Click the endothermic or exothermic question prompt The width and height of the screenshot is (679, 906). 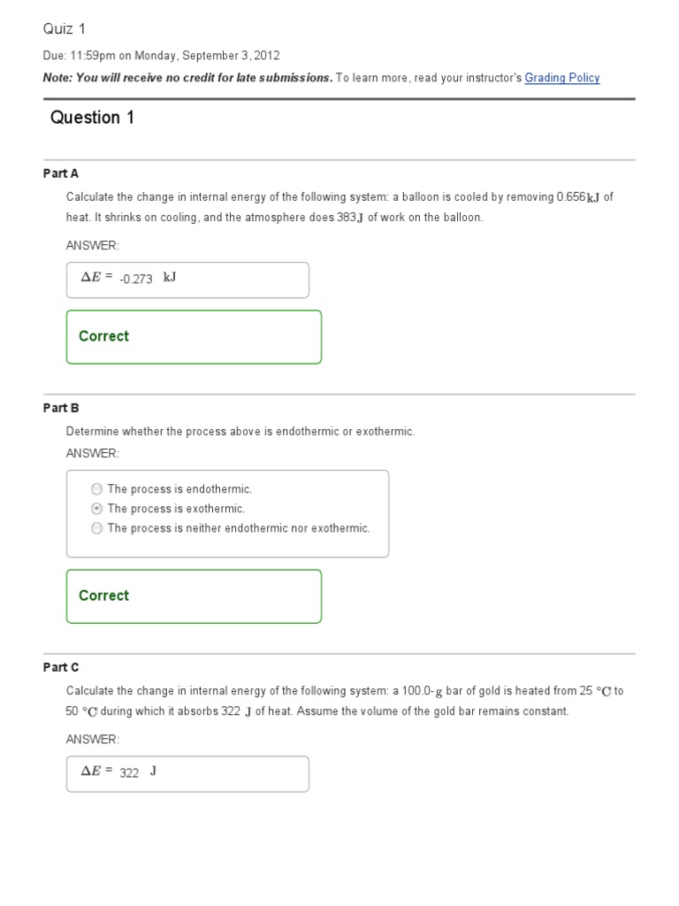240,432
